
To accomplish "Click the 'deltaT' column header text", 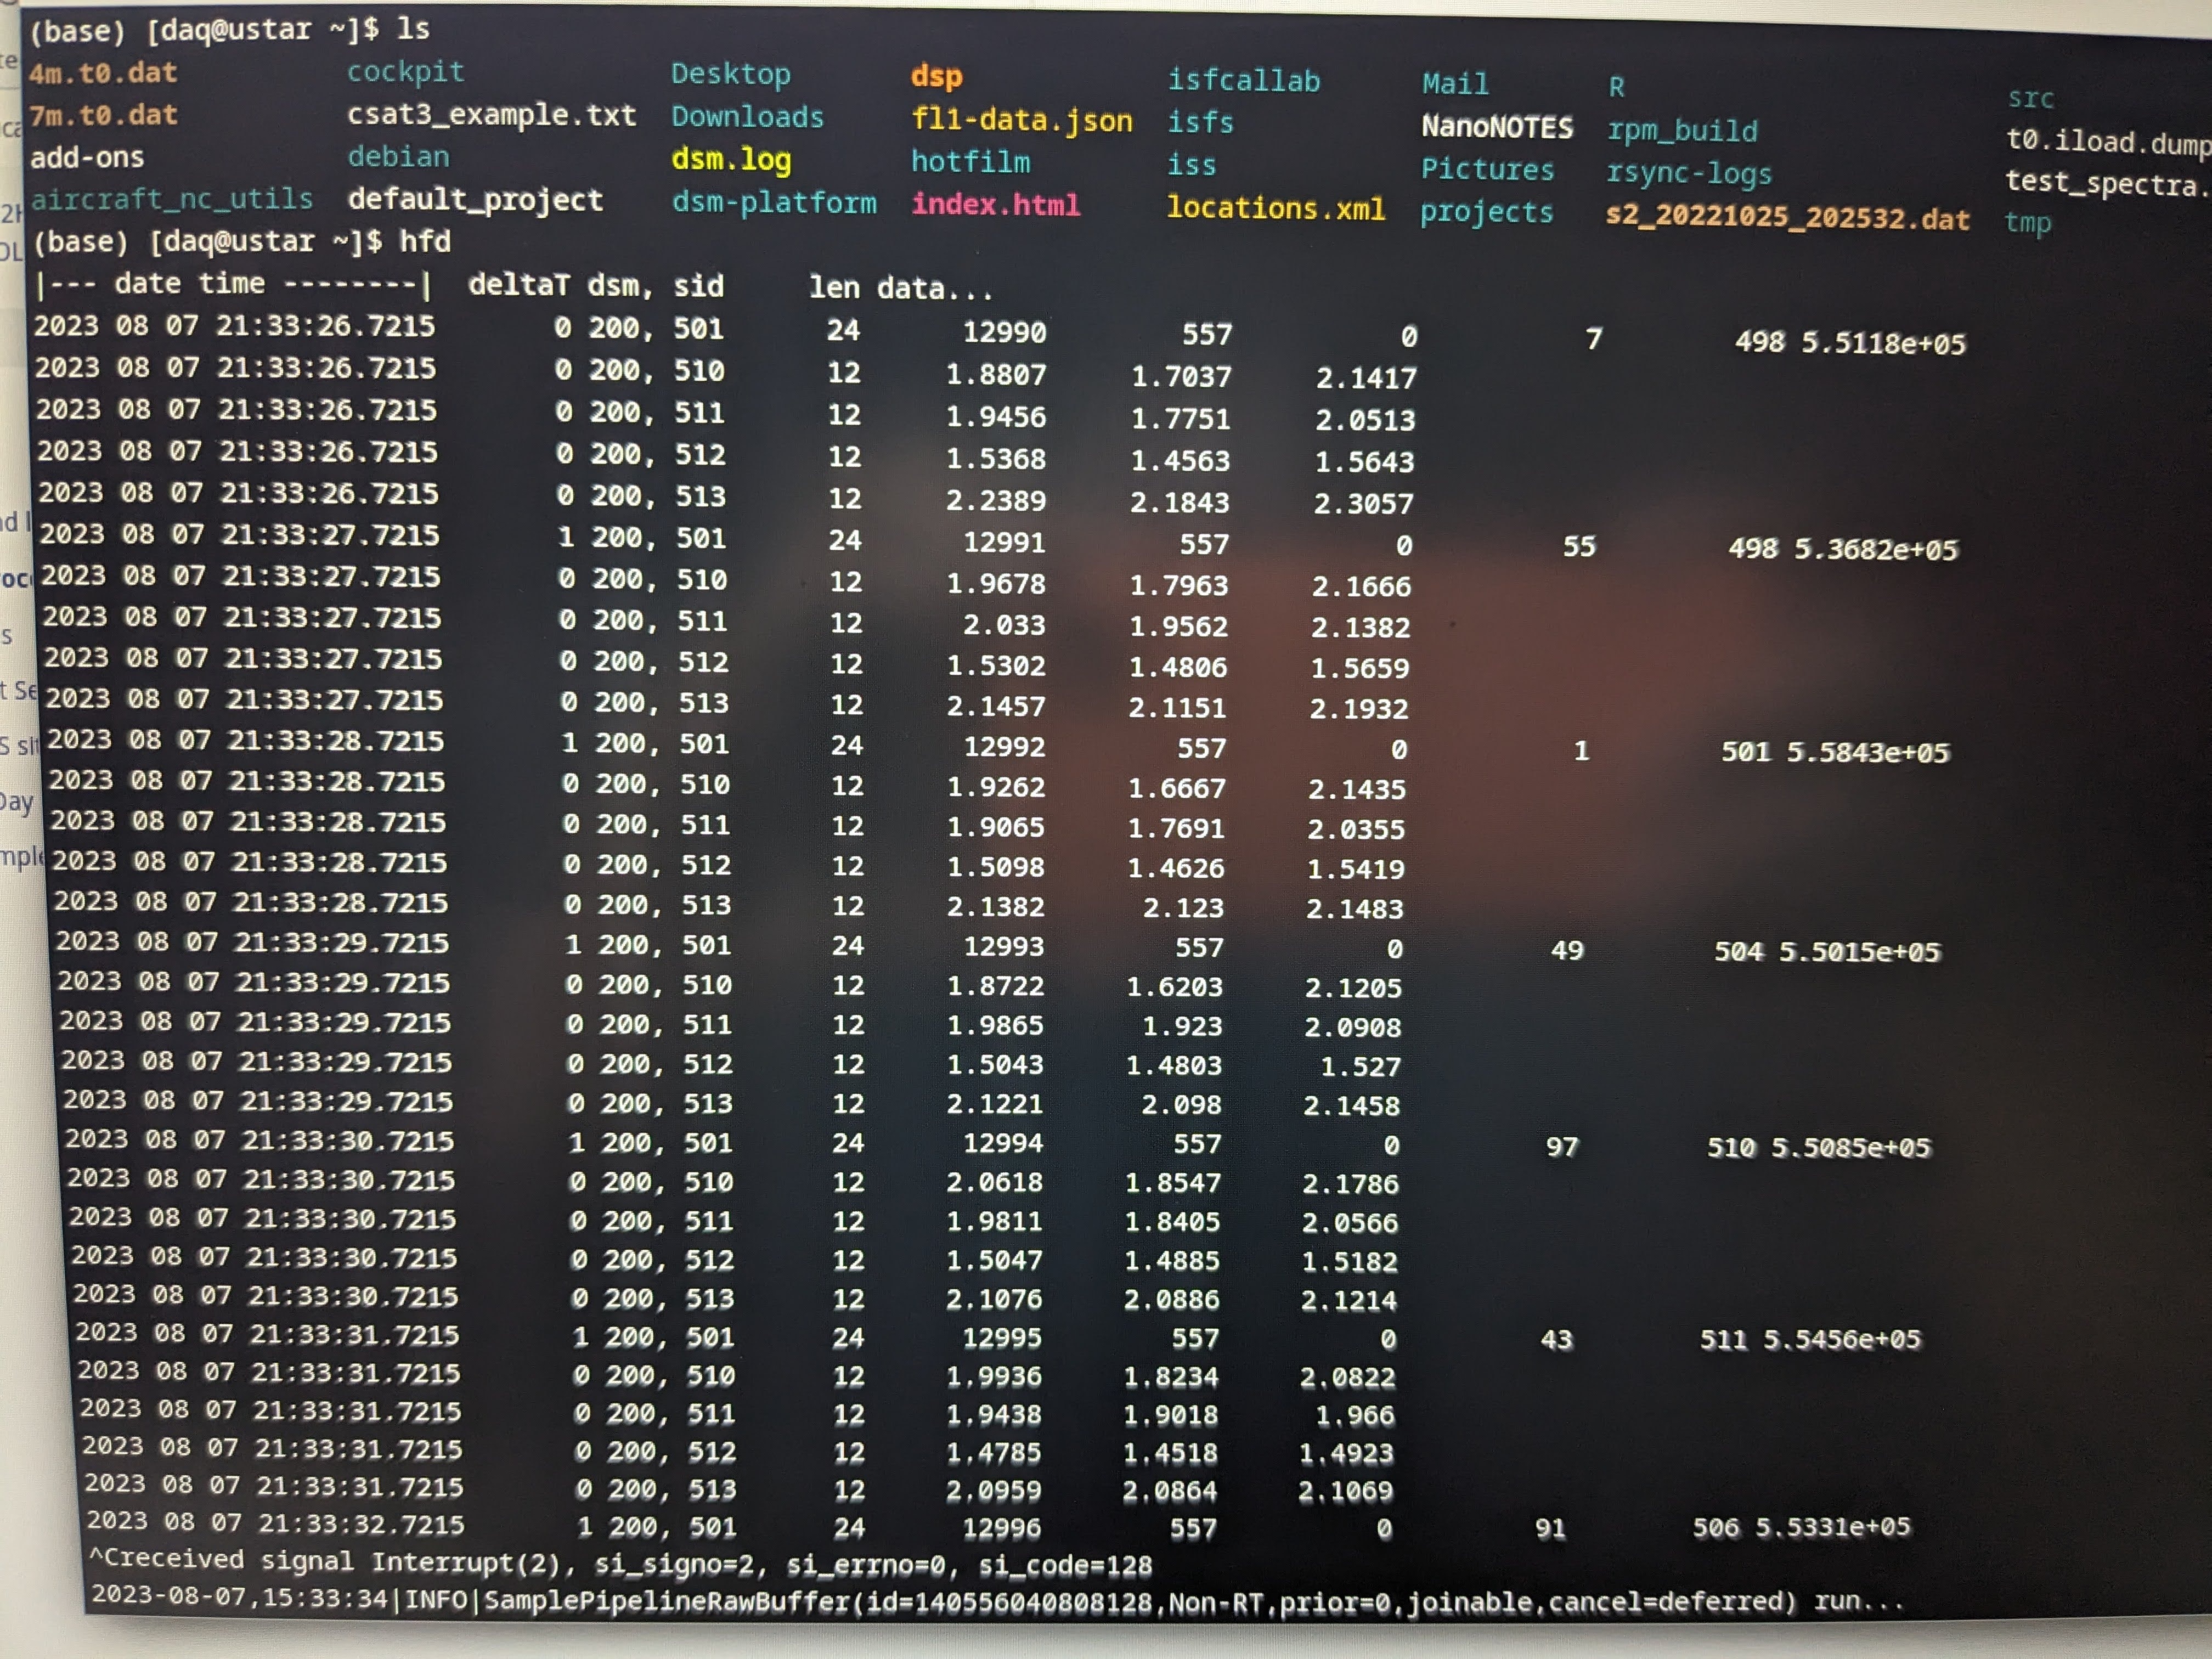I will click(518, 285).
